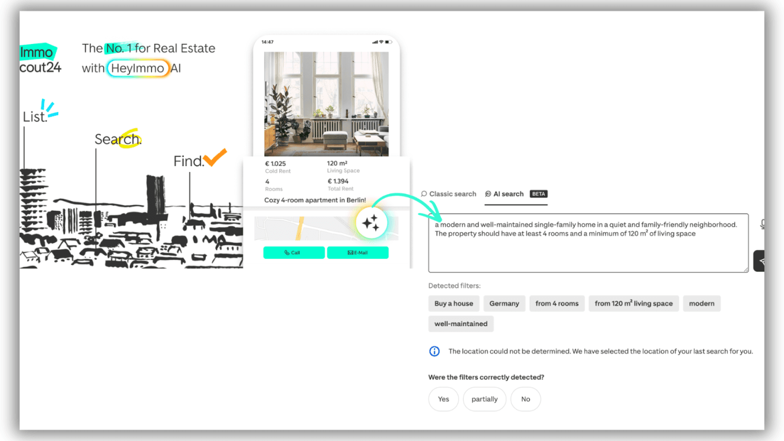Click the phone status bar time 14:47
Screen dimensions: 784x441
tap(268, 42)
